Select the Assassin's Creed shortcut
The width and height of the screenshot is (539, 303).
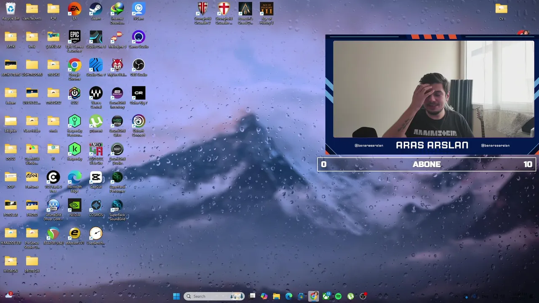tap(245, 13)
